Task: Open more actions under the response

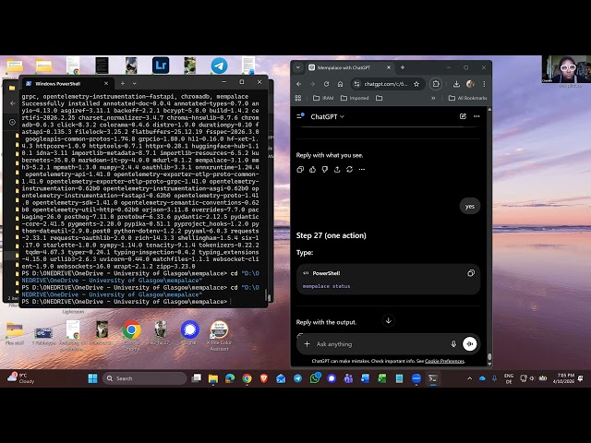Action: pyautogui.click(x=362, y=170)
